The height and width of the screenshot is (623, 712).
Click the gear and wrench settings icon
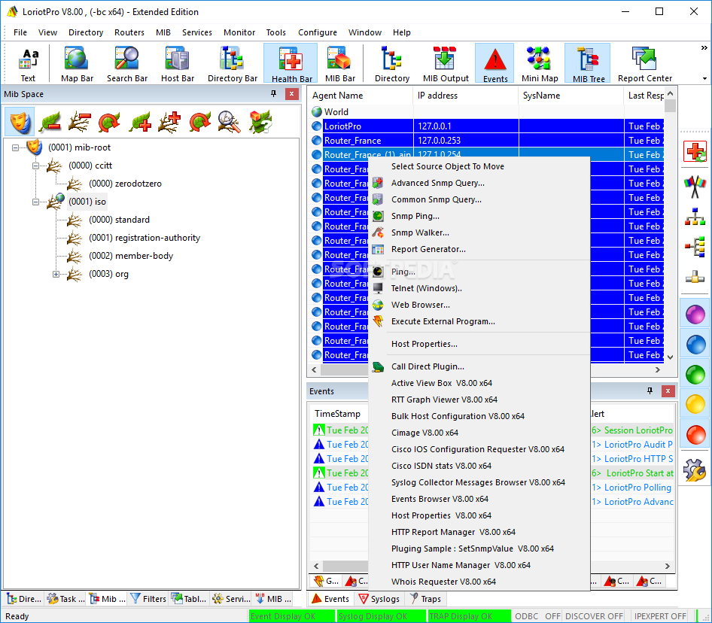pyautogui.click(x=695, y=470)
